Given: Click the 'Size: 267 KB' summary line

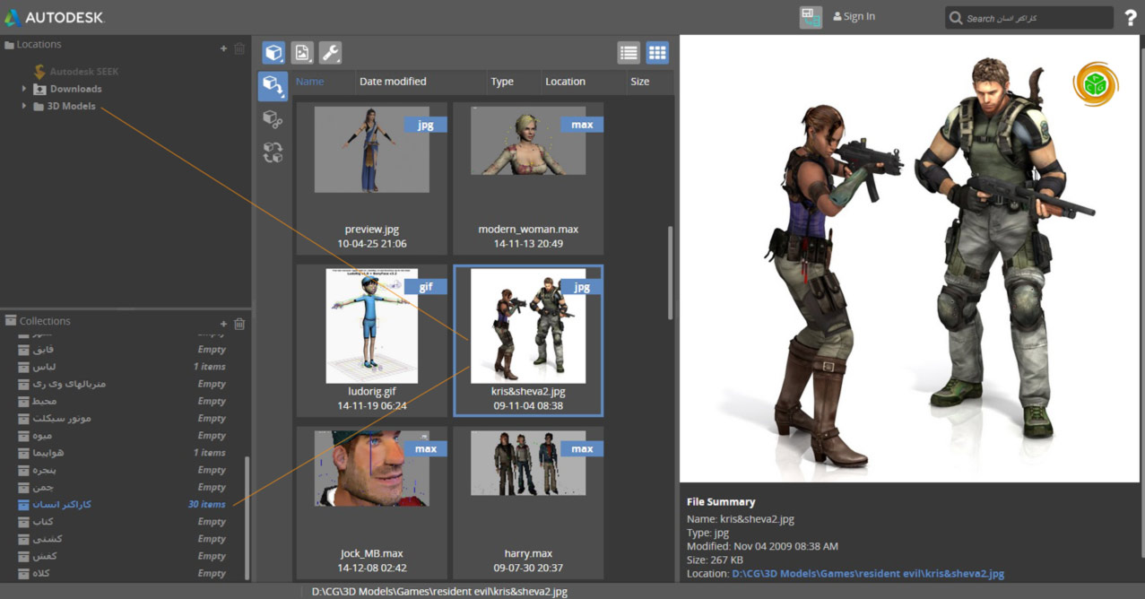Looking at the screenshot, I should pyautogui.click(x=716, y=560).
